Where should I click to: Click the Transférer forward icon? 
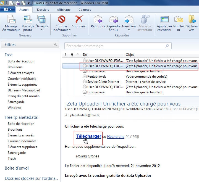[x=129, y=19]
